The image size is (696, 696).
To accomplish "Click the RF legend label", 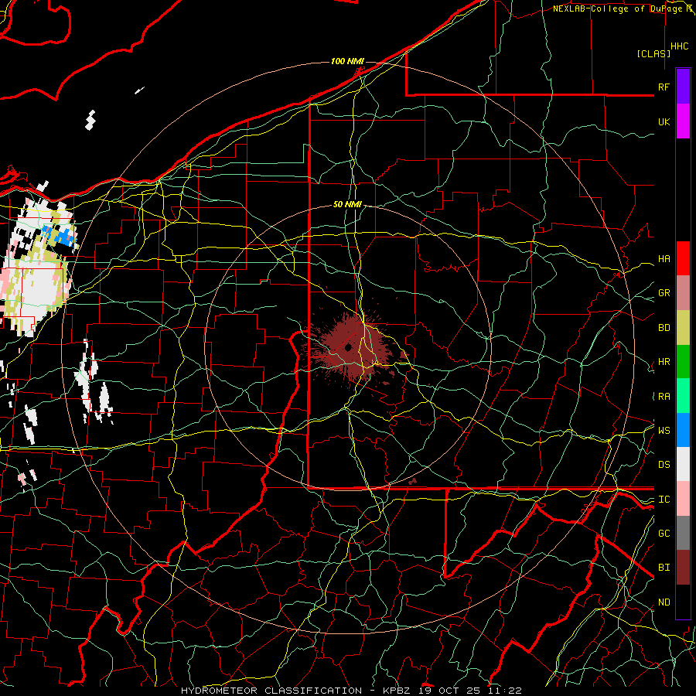I will 664,87.
